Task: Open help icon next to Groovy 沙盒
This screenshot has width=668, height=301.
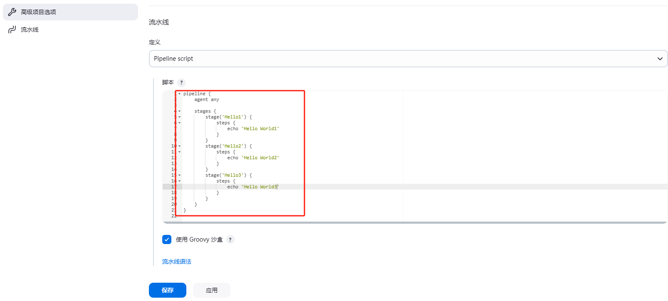Action: (230, 239)
